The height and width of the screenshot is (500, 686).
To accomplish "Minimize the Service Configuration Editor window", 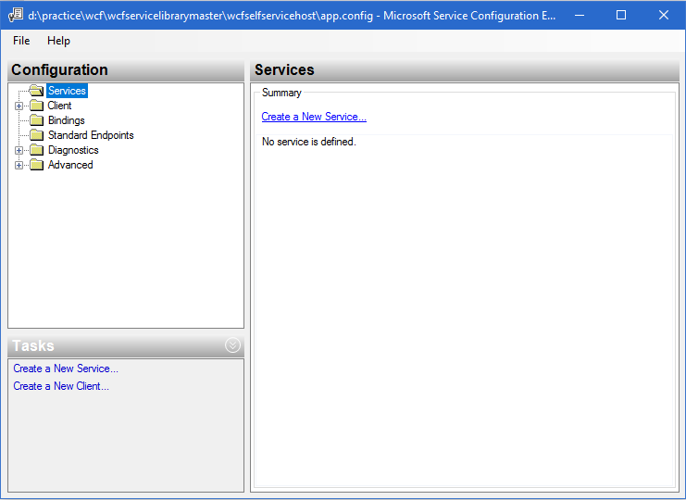I will [580, 16].
